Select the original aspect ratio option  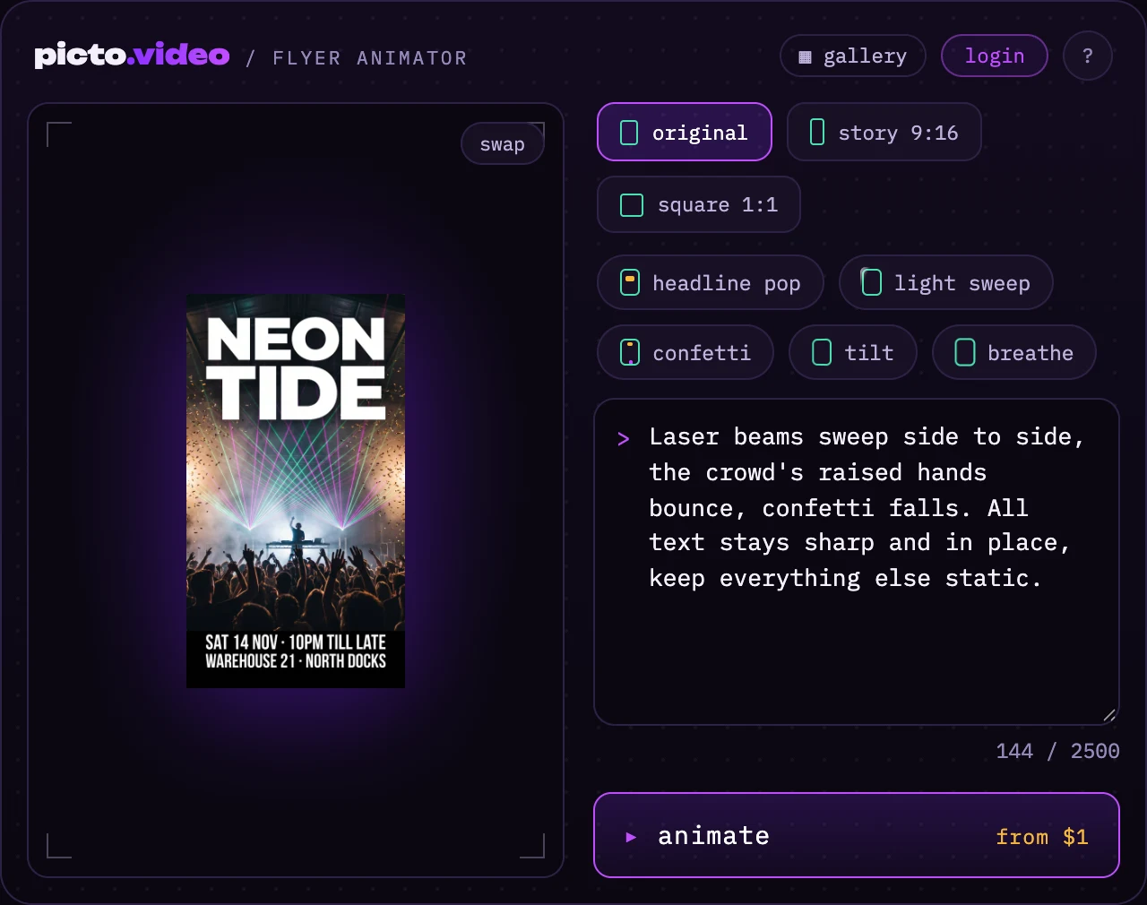684,132
